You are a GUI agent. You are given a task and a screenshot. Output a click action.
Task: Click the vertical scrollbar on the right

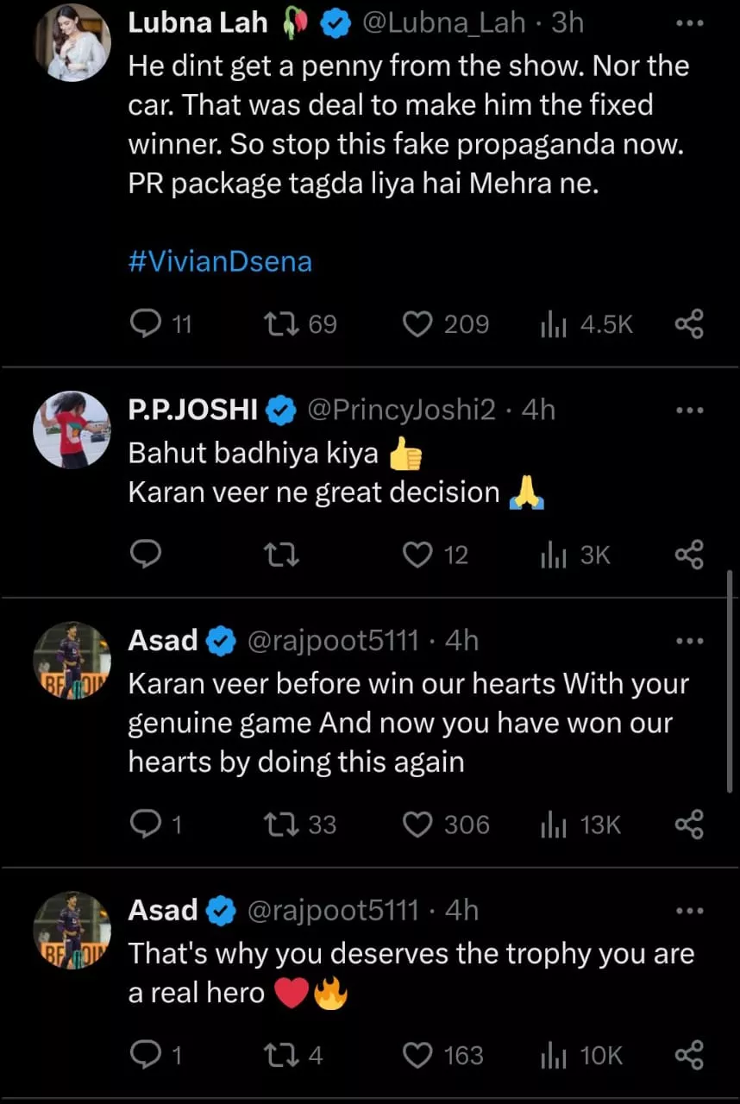pos(731,681)
